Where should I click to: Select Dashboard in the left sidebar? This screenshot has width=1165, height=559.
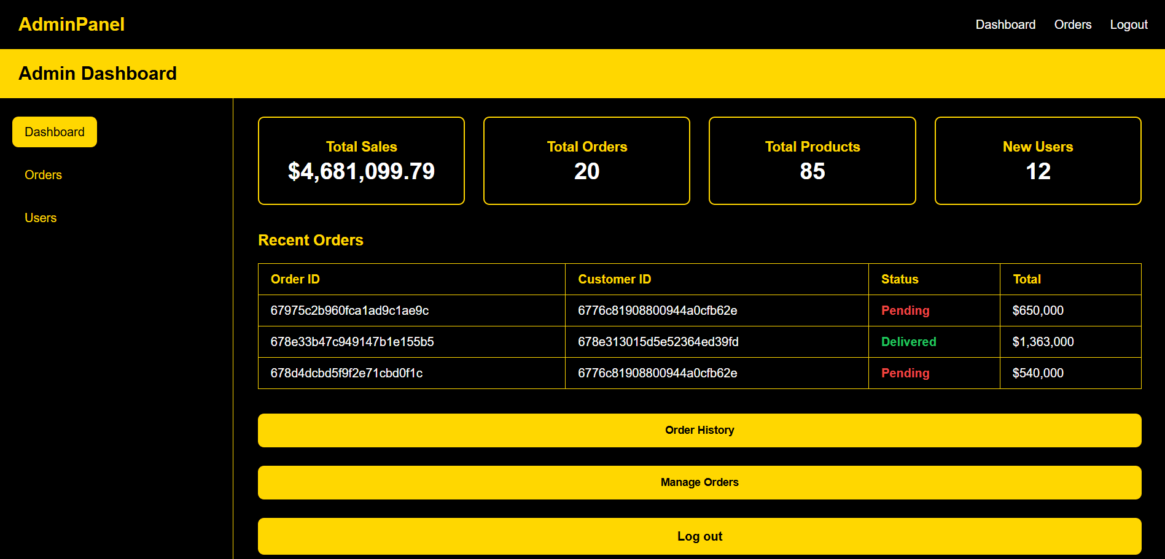(54, 131)
